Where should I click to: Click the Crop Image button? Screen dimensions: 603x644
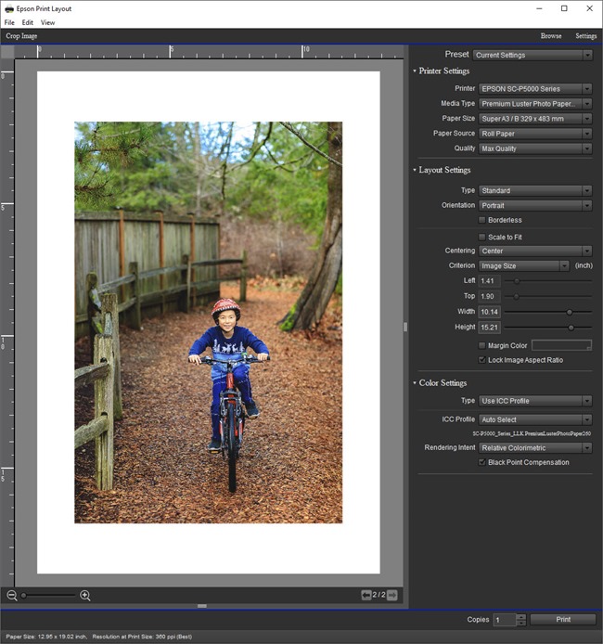pos(21,36)
